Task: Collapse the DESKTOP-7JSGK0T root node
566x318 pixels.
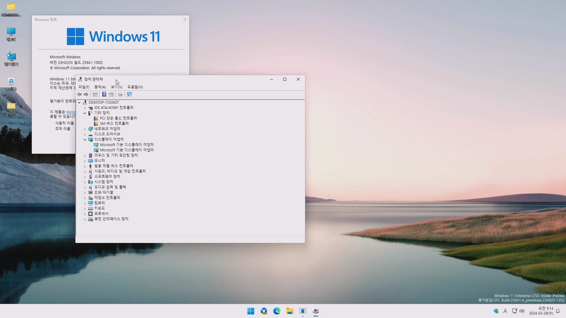Action: [79, 102]
